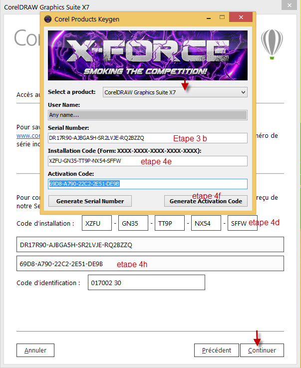Click the Code d'identification field

[146, 283]
